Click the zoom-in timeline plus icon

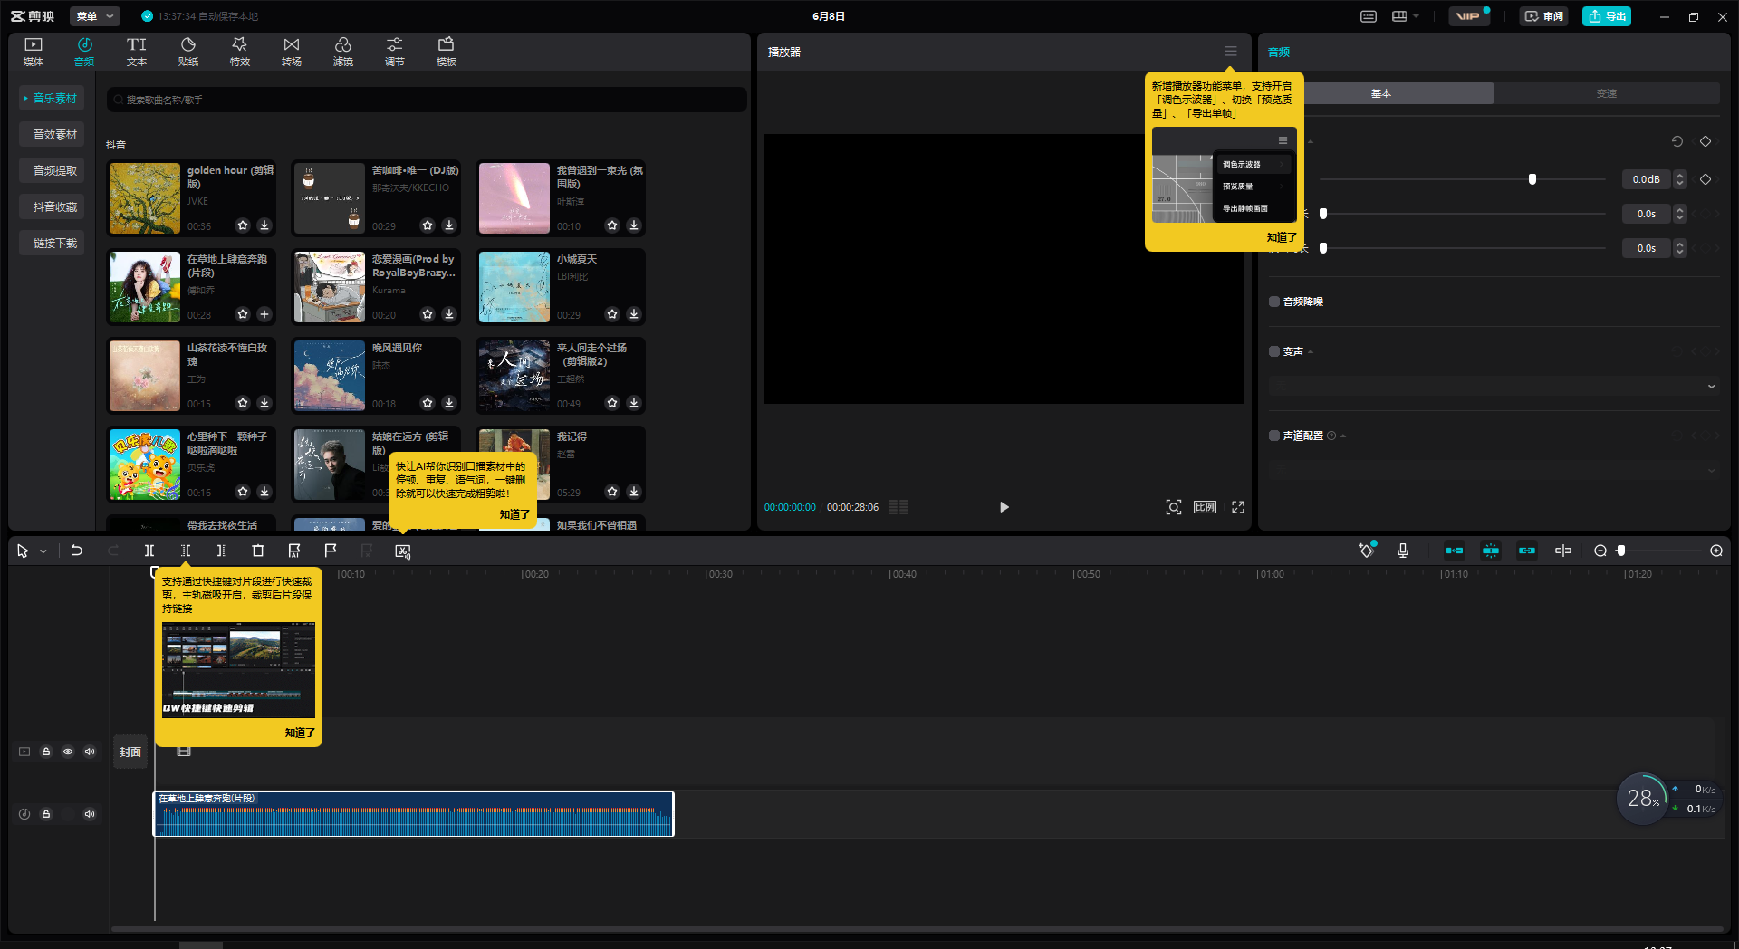[x=1716, y=551]
